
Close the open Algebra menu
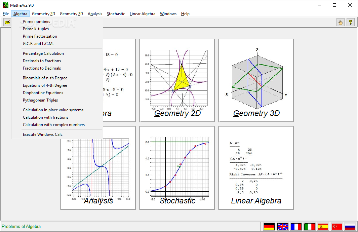pos(20,14)
